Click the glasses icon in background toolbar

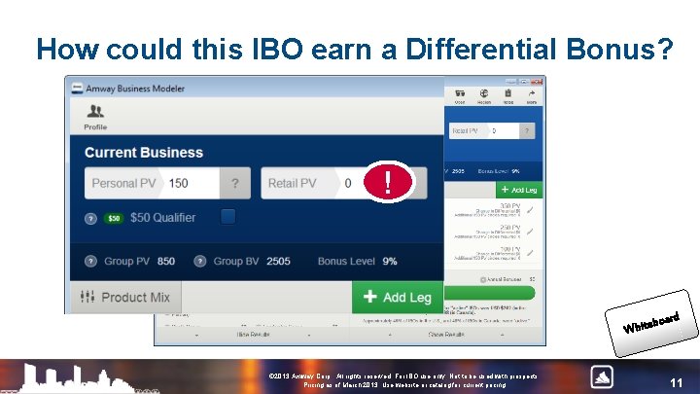coord(460,95)
